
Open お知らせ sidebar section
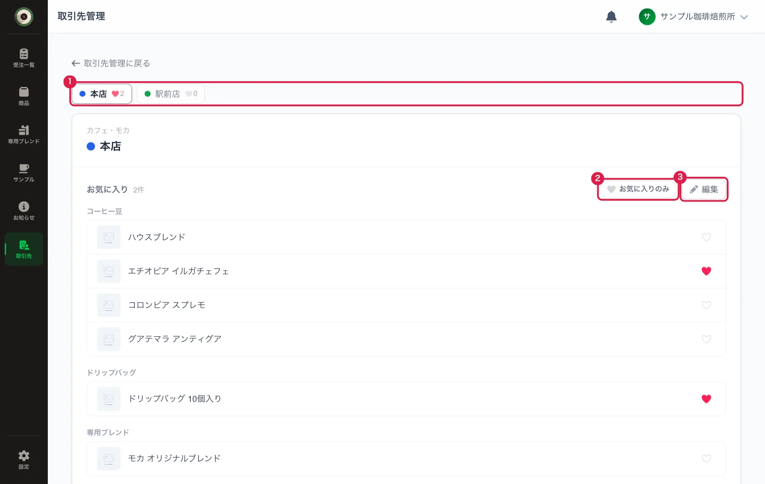23,211
